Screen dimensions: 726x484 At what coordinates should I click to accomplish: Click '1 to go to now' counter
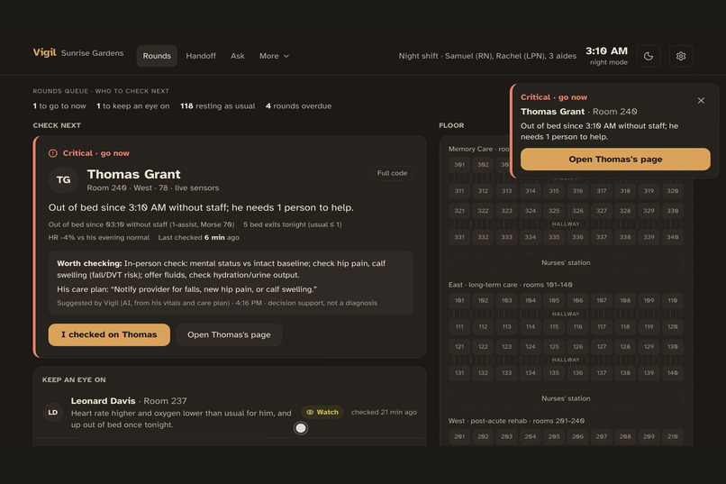pyautogui.click(x=59, y=106)
